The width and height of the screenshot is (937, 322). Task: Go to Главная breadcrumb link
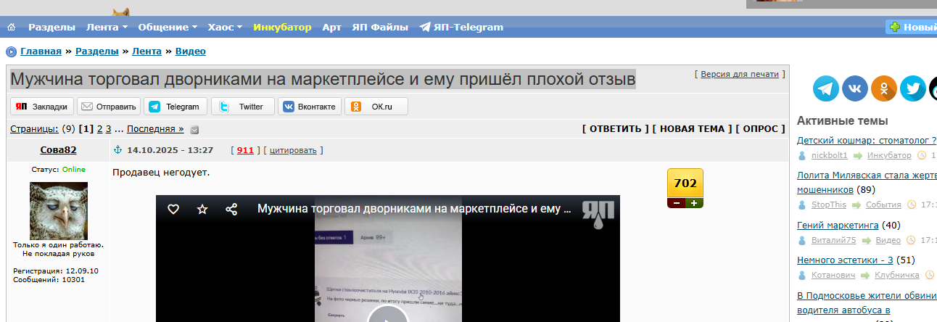pyautogui.click(x=41, y=51)
